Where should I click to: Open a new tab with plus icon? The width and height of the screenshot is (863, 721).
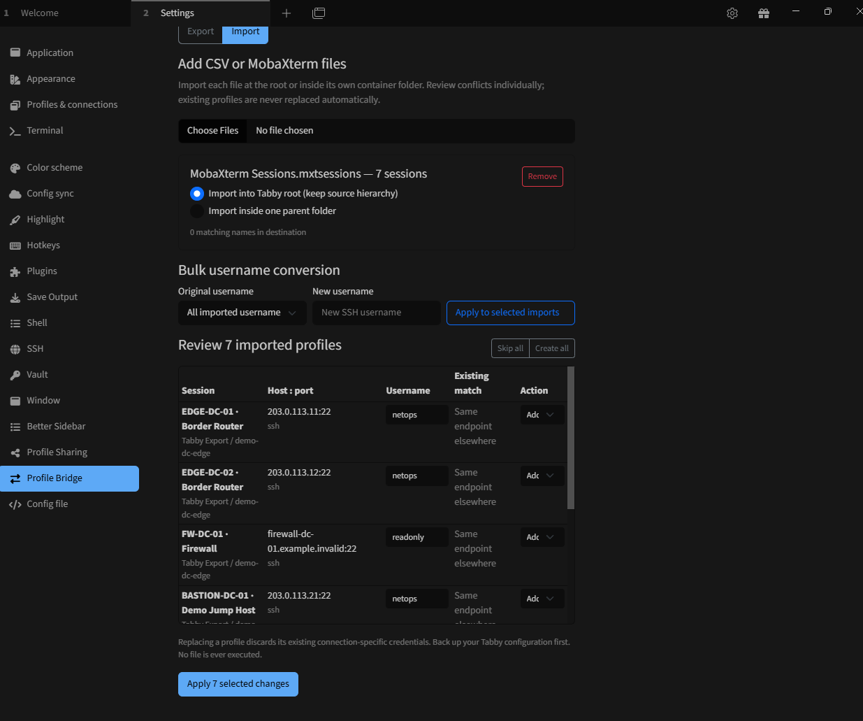coord(287,13)
